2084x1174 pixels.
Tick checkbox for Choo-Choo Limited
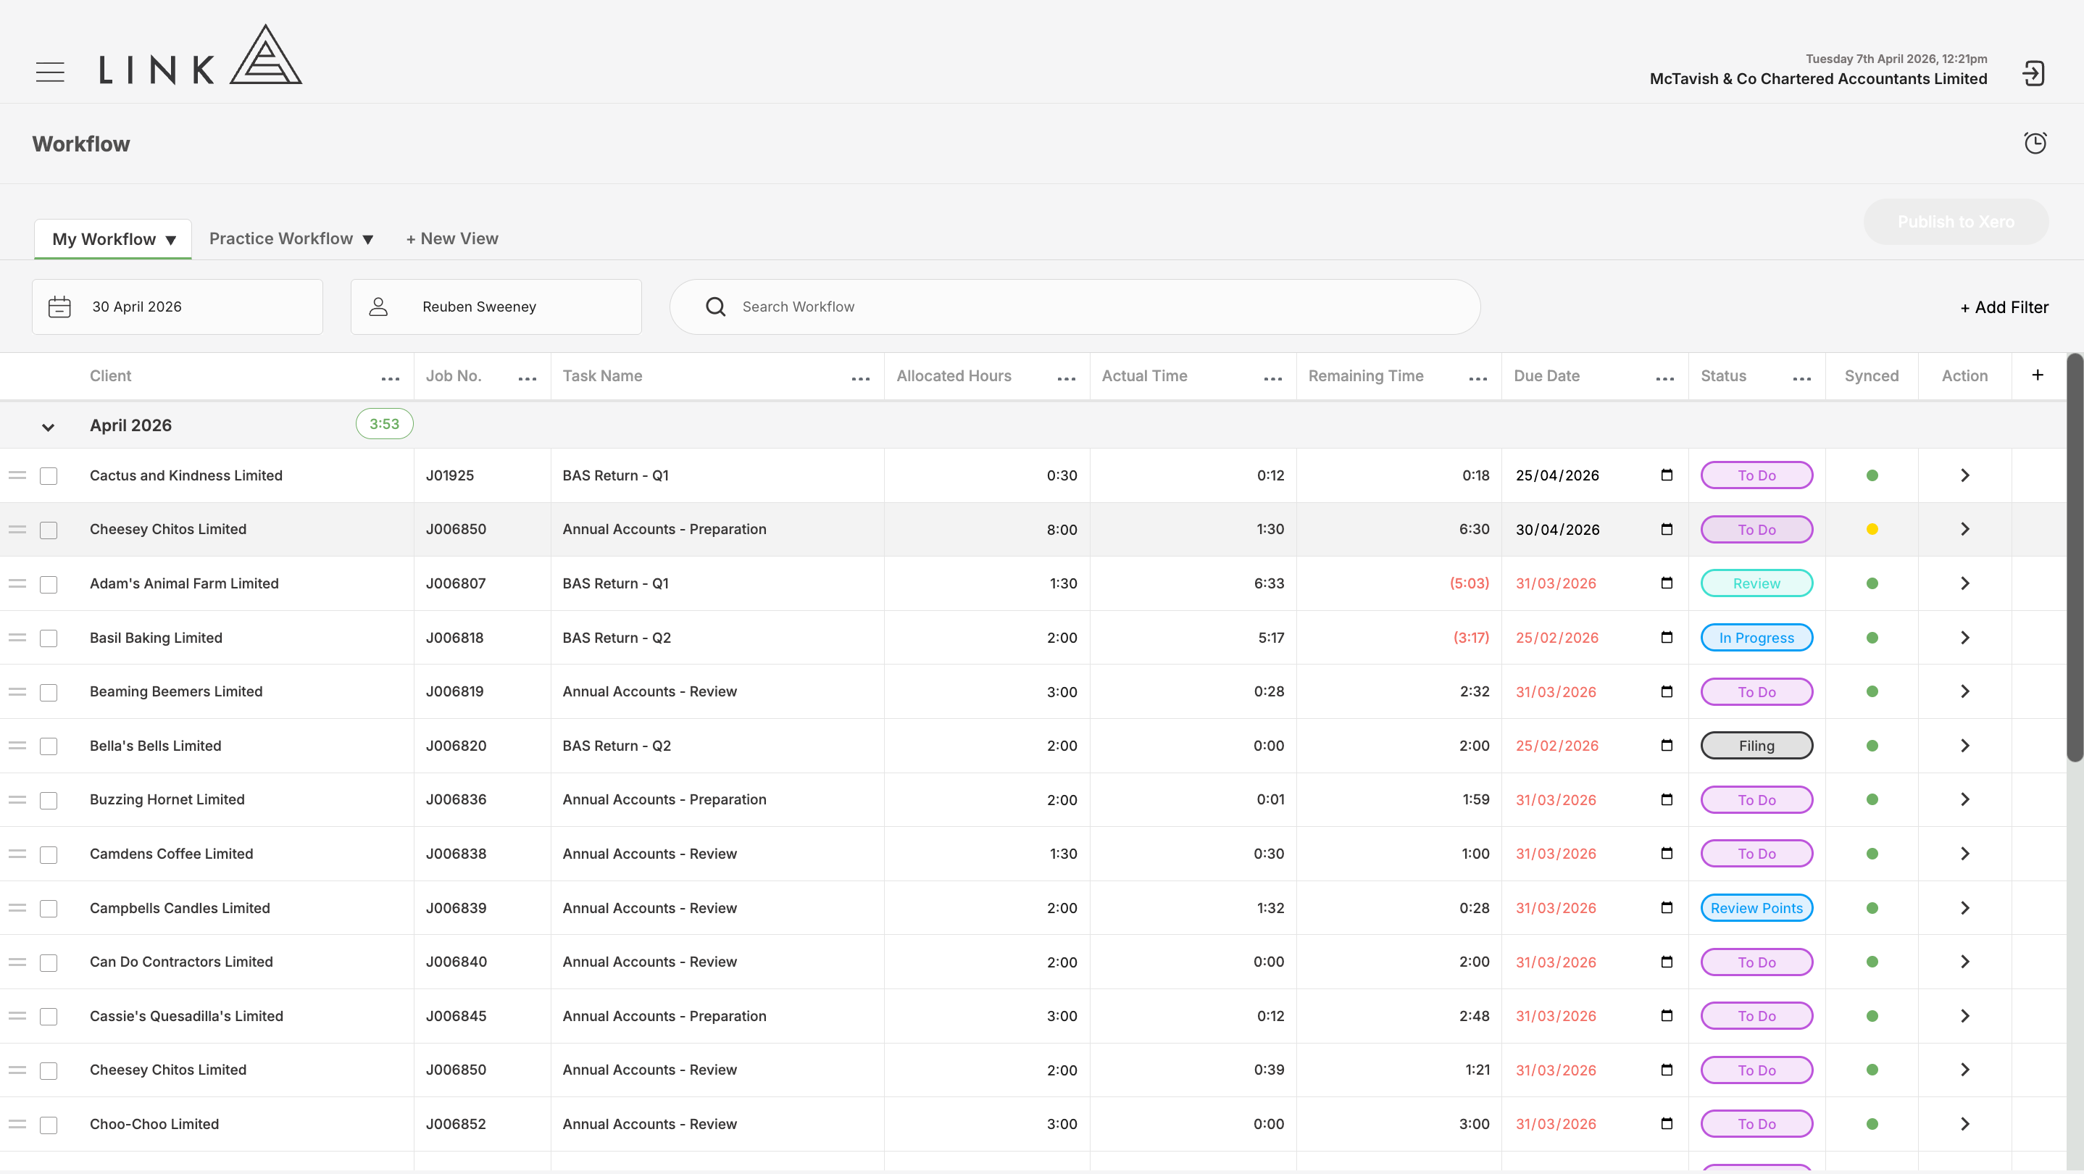(x=49, y=1125)
